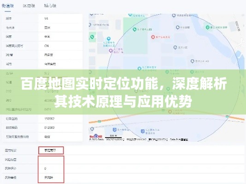Click the ICP license link under the map
This screenshot has height=184, width=246.
click(x=158, y=139)
